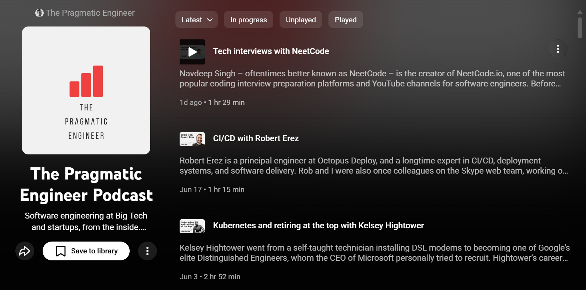Click The Pragmatic Engineer Podcast heading
This screenshot has height=290, width=586.
coord(86,184)
